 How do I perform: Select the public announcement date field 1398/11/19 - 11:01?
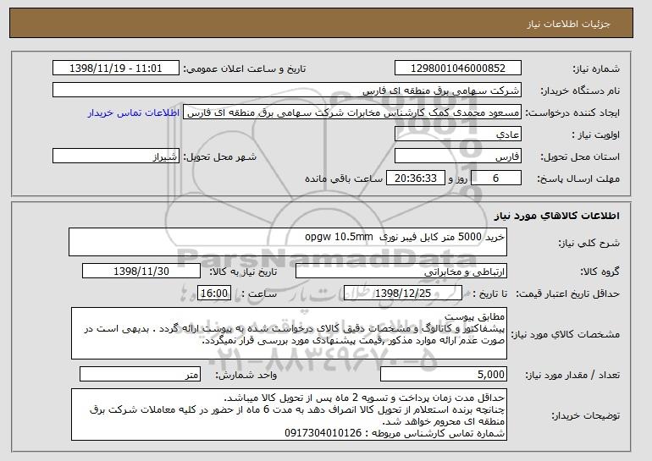(x=116, y=69)
